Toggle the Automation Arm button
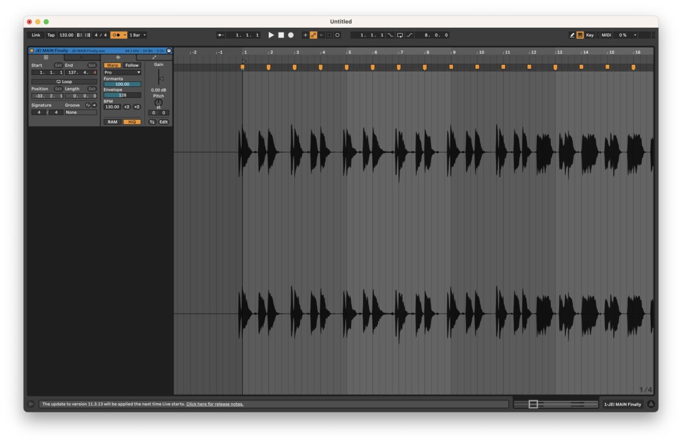682x443 pixels. click(x=313, y=35)
